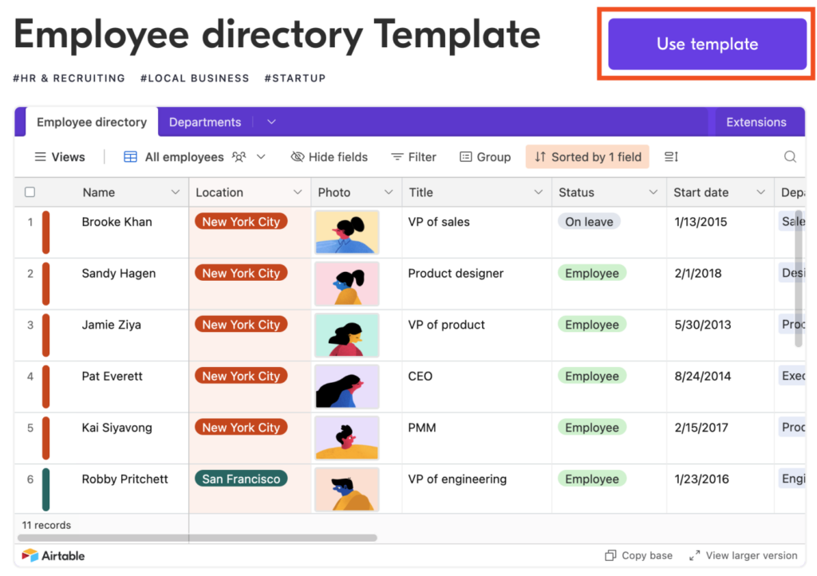Switch to the Departments tab
817x576 pixels.
[x=205, y=122]
